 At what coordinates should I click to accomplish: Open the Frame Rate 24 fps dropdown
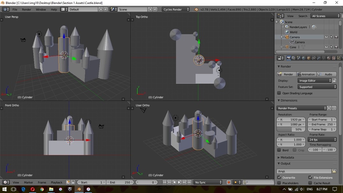pyautogui.click(x=322, y=139)
